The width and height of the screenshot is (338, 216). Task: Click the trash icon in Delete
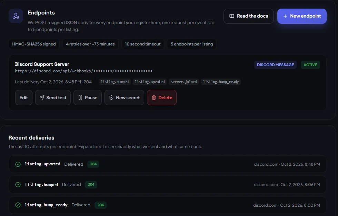click(x=154, y=97)
